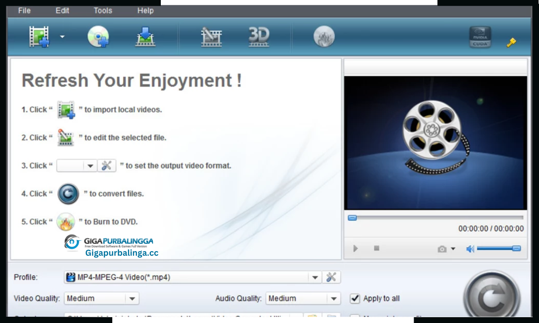
Task: Play the preview video
Action: (356, 248)
